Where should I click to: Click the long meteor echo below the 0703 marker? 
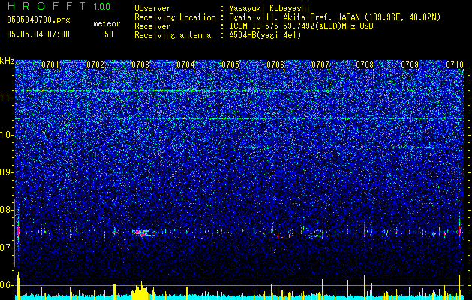click(x=143, y=232)
